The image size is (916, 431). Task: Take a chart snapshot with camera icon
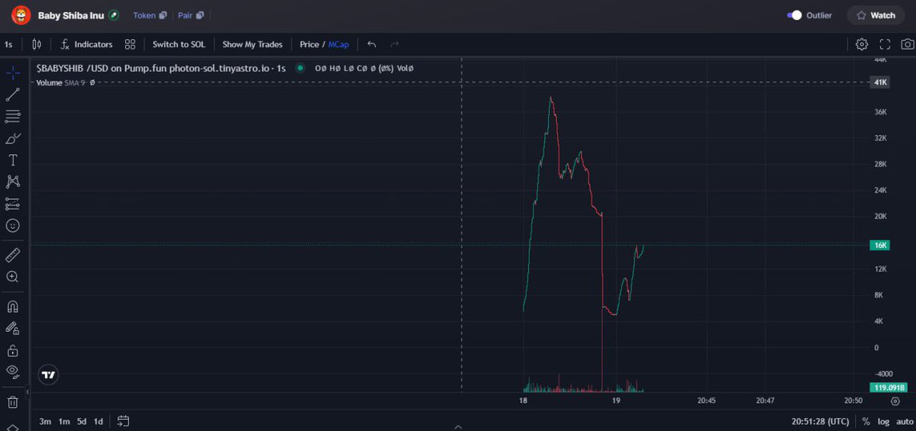pos(908,44)
